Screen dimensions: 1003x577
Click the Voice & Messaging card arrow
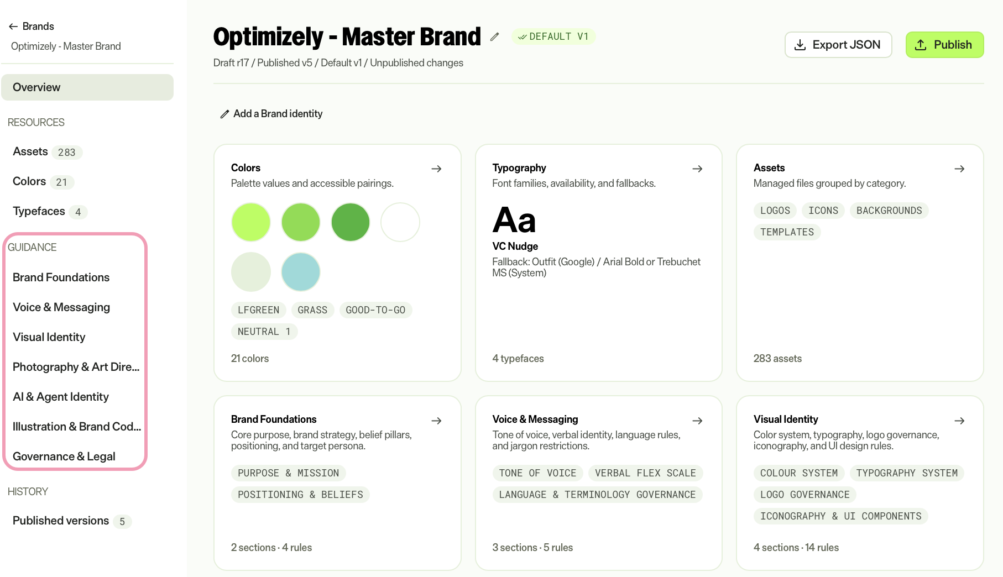click(697, 421)
